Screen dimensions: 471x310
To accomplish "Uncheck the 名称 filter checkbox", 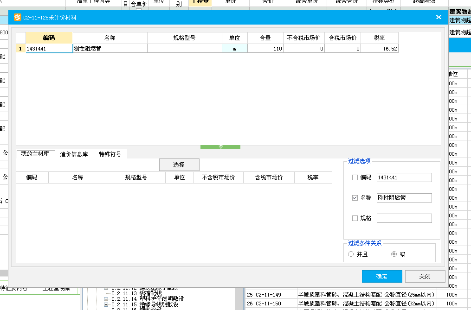I will click(355, 198).
